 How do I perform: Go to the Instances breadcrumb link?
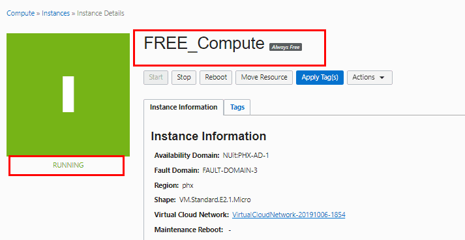click(x=55, y=13)
